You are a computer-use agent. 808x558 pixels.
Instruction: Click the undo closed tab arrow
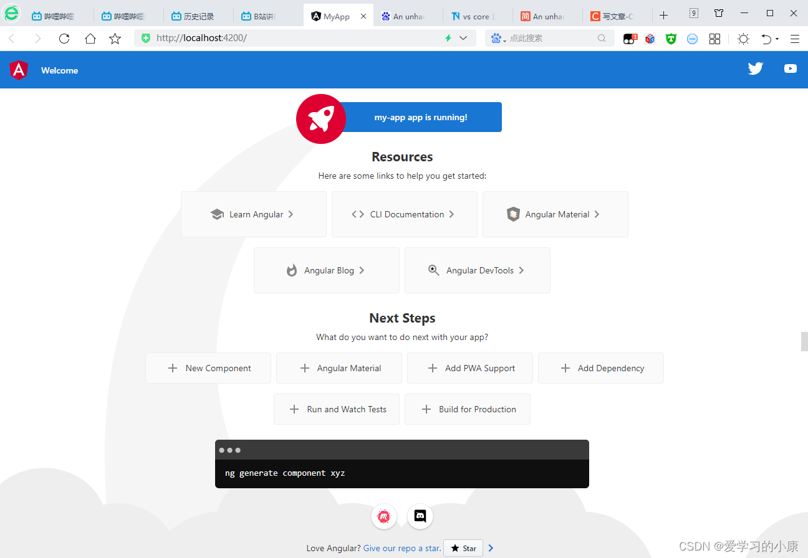coord(767,39)
